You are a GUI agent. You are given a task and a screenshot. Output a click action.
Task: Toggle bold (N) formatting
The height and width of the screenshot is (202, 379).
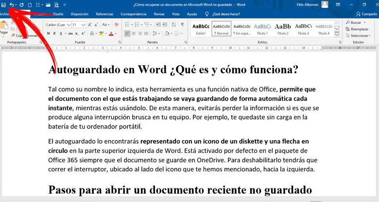click(49, 34)
